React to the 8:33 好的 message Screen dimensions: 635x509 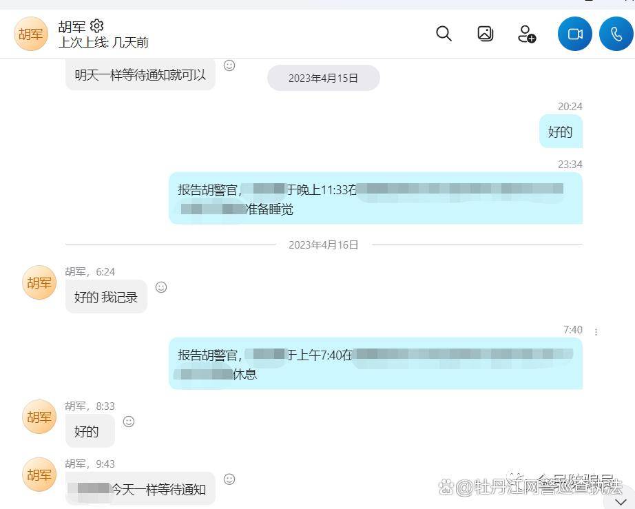coord(129,422)
